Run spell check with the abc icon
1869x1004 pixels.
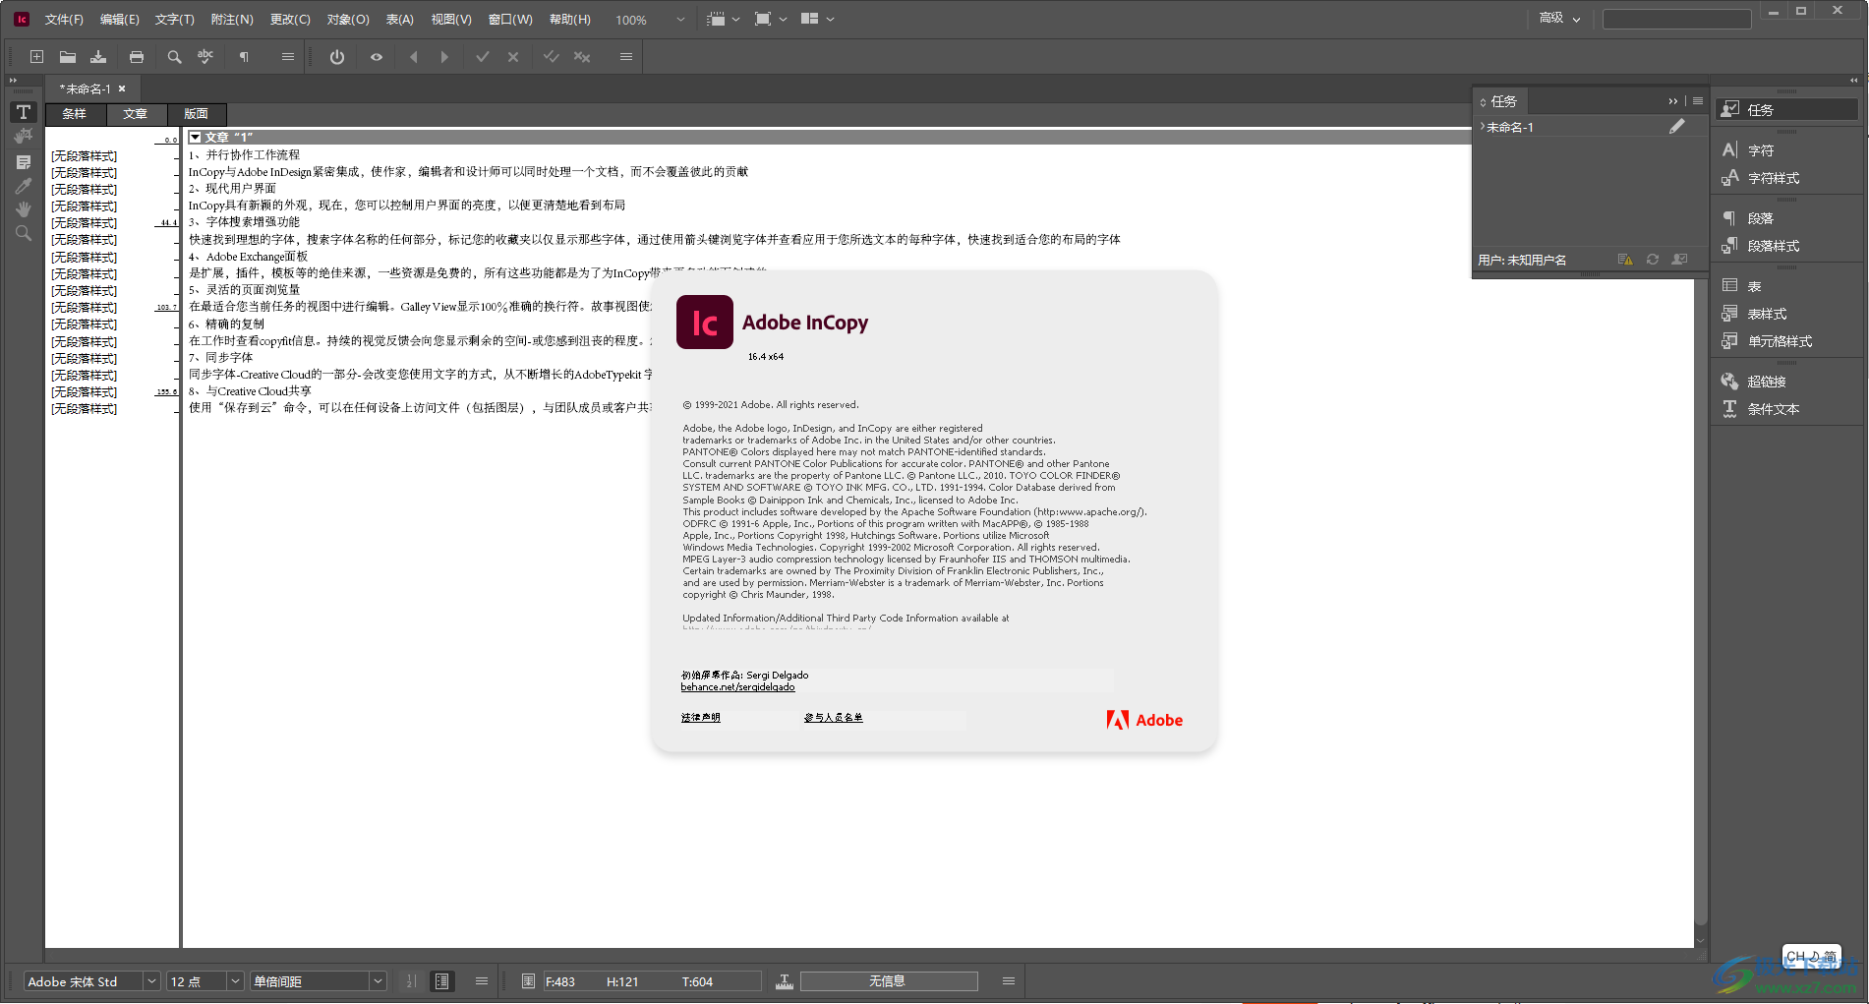205,56
